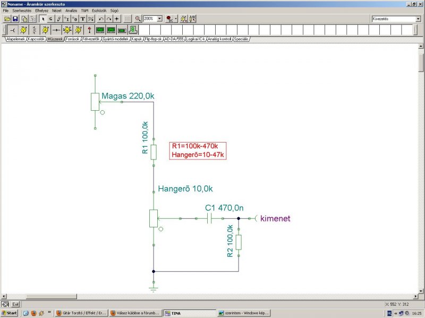Click the Save diskette icon
Screen dimensions: 425x318
pos(15,19)
